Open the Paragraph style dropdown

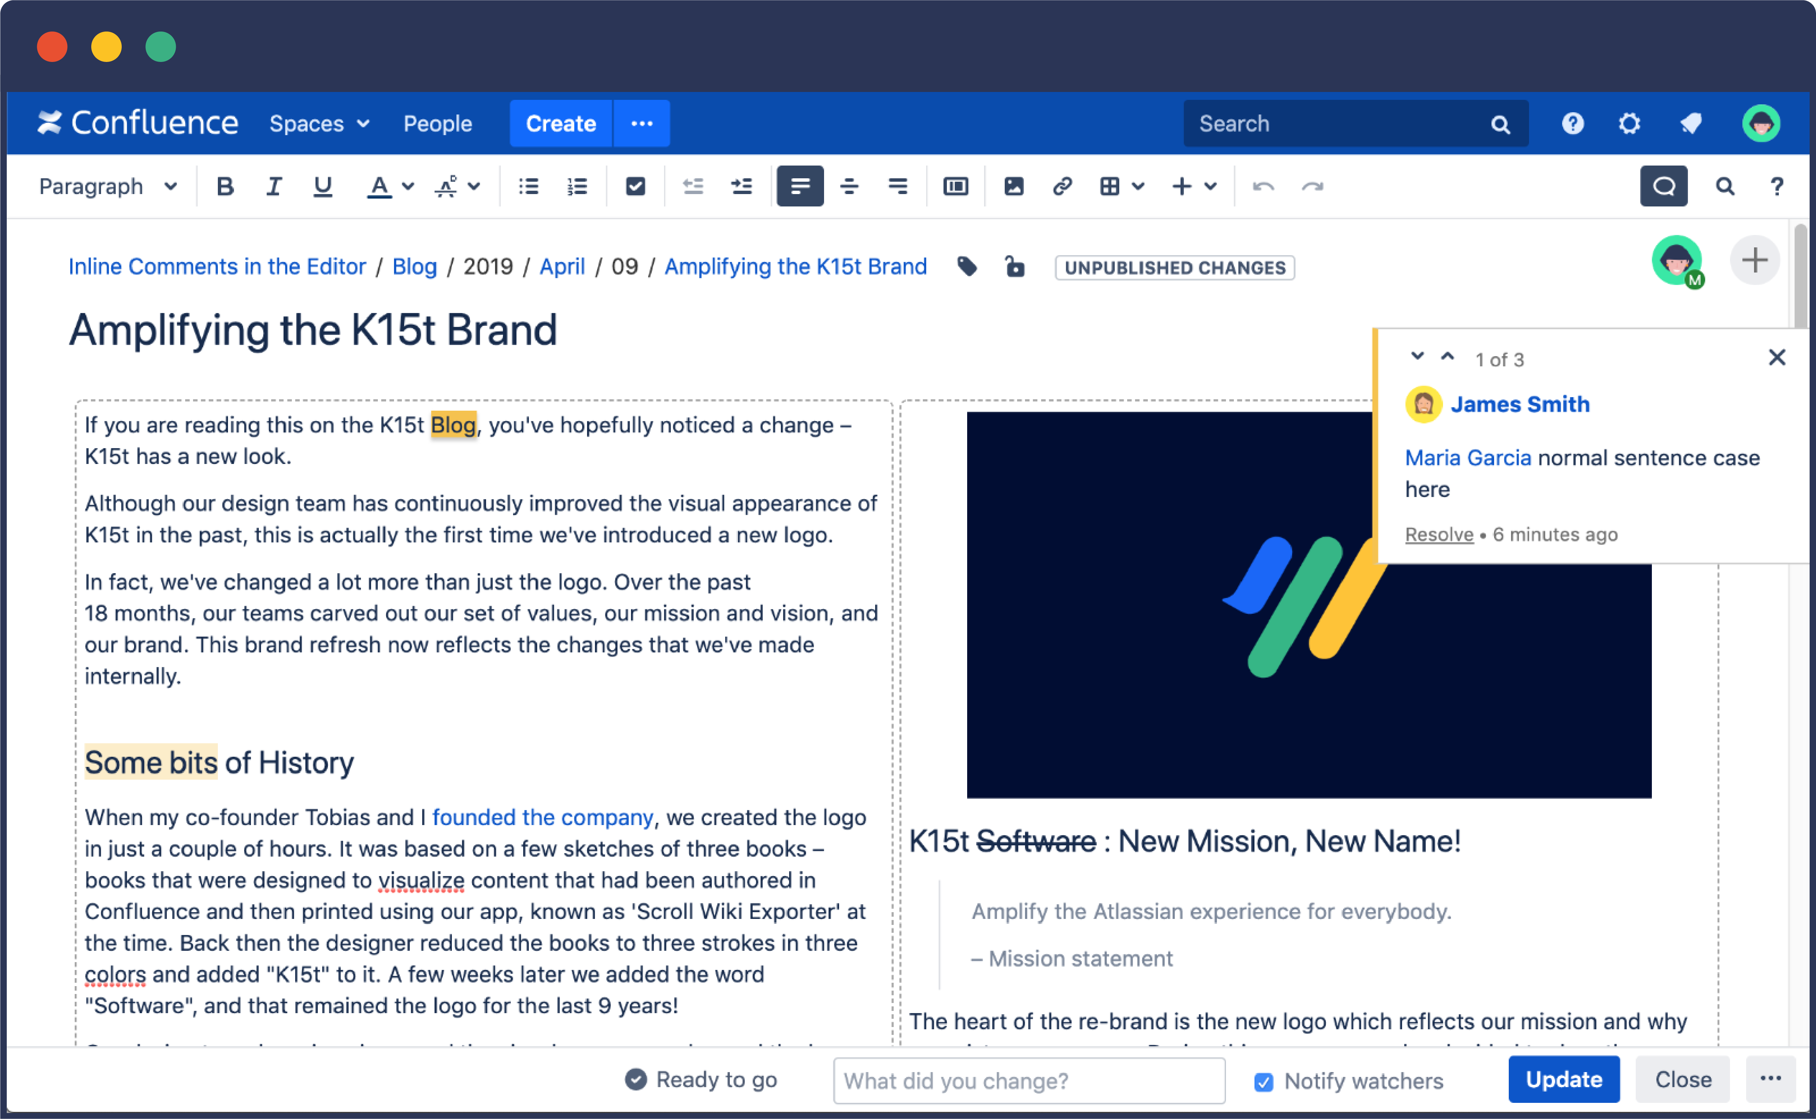[108, 187]
